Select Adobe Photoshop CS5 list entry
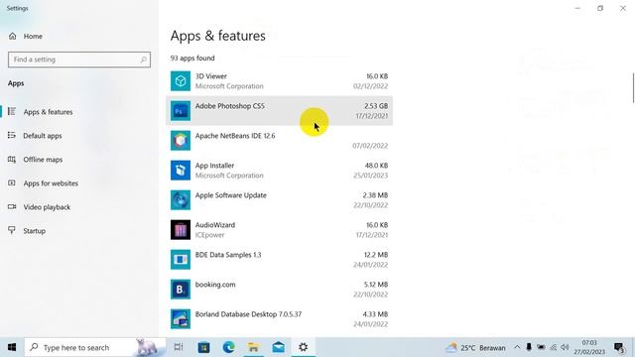 (x=279, y=111)
